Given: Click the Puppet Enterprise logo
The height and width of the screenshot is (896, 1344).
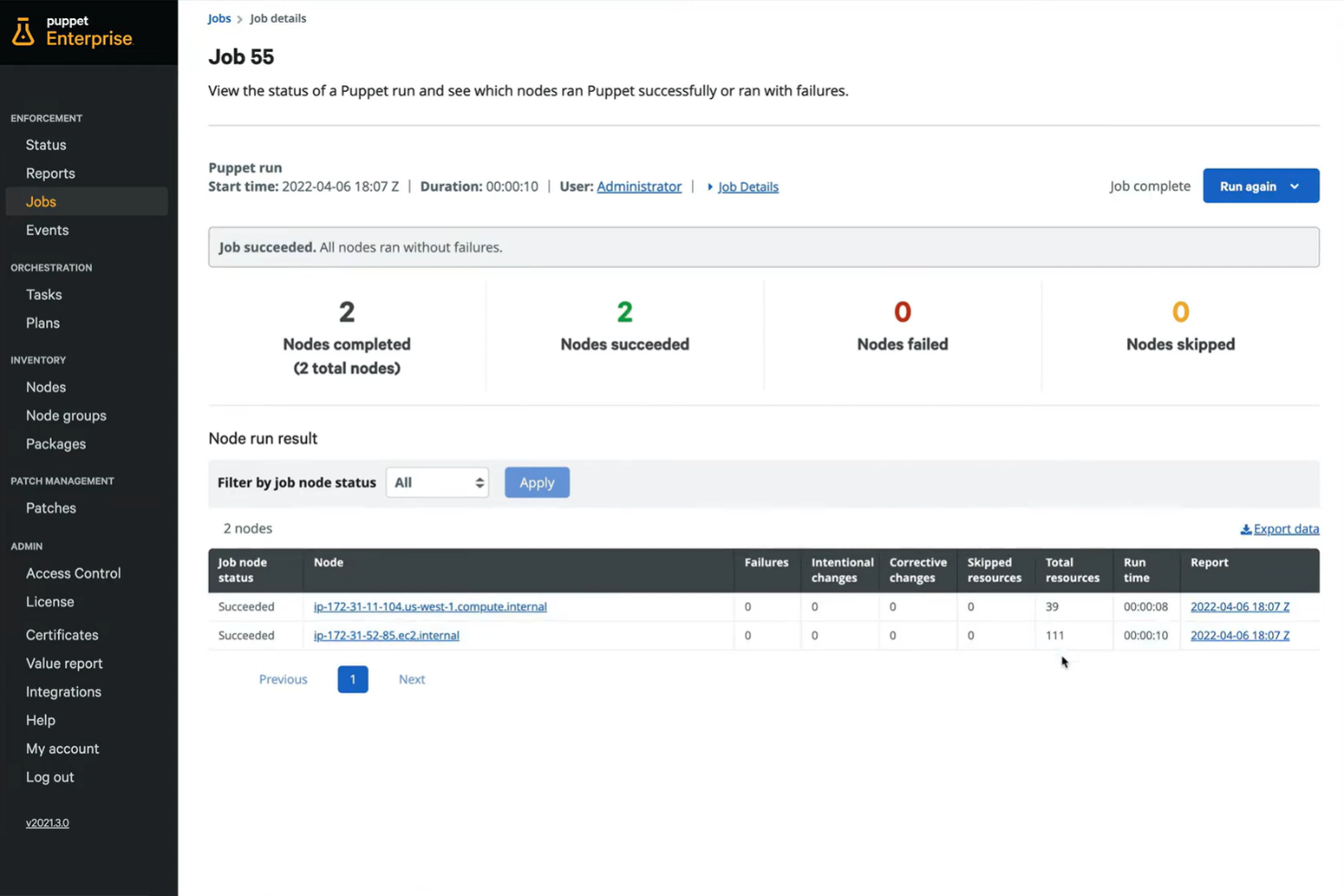Looking at the screenshot, I should point(73,32).
